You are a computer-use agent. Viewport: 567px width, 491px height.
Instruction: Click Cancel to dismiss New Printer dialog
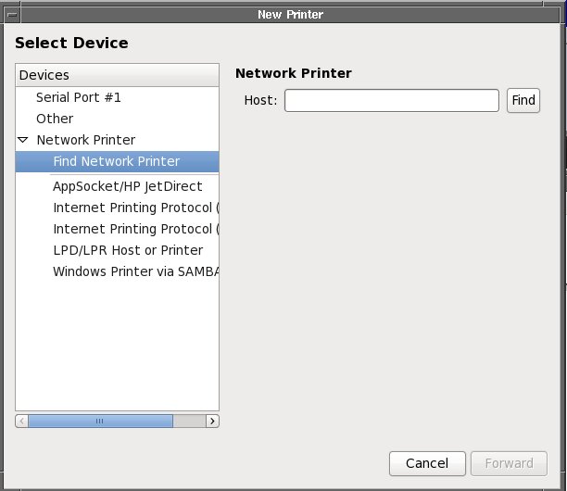click(x=426, y=463)
